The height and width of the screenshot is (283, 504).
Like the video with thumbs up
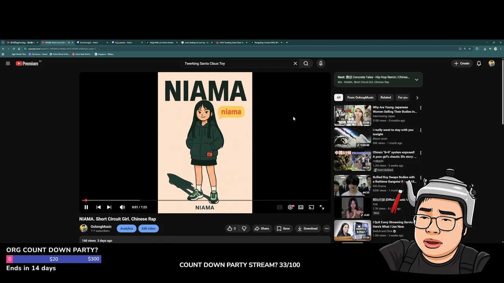(x=232, y=228)
